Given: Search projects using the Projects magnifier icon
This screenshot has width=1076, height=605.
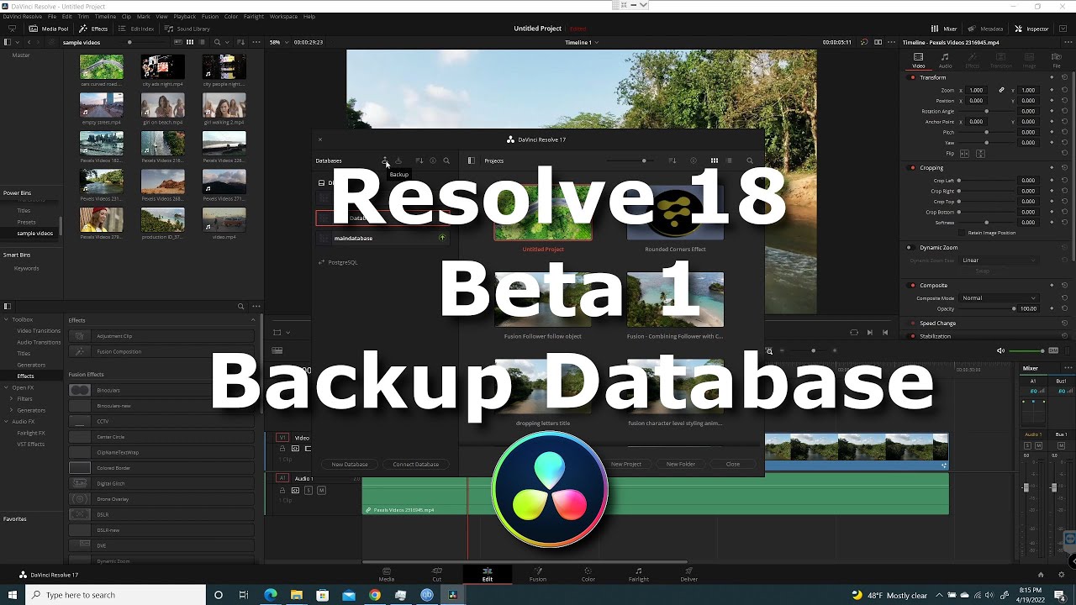Looking at the screenshot, I should click(750, 160).
